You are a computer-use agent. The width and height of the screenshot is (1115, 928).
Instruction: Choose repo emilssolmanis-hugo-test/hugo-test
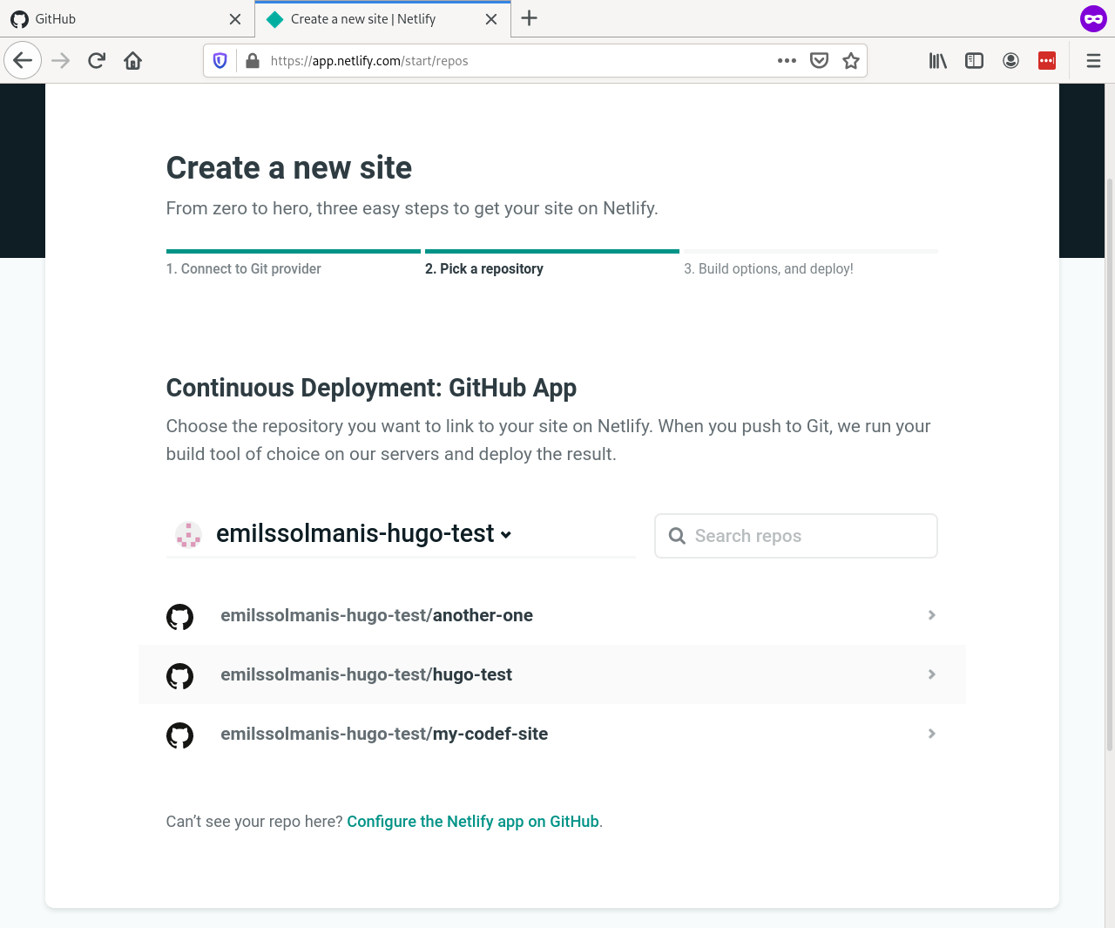[552, 674]
